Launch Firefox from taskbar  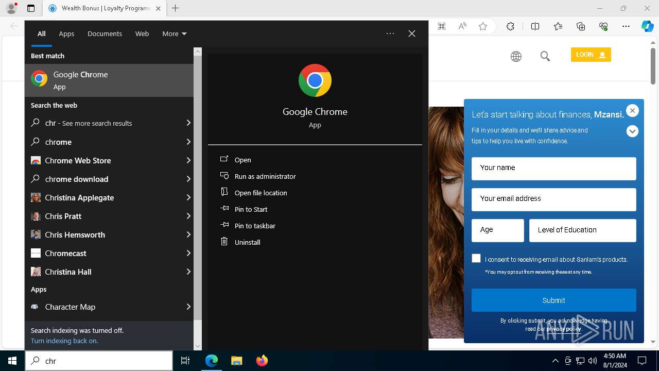262,361
